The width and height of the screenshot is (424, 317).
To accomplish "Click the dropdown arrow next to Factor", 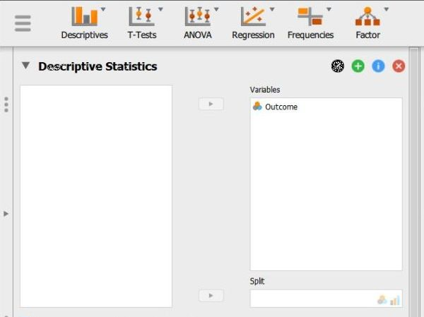I will tap(386, 10).
